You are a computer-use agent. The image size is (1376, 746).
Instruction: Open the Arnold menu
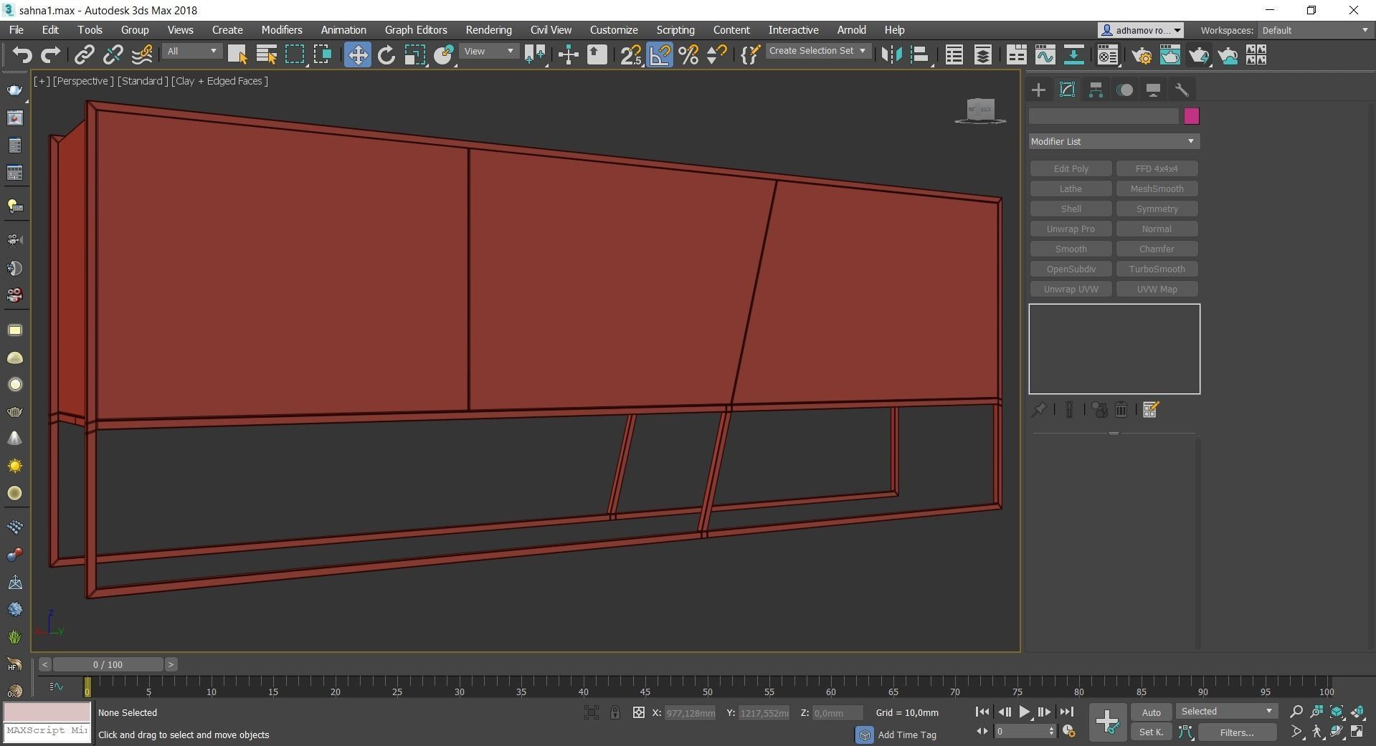pos(851,30)
